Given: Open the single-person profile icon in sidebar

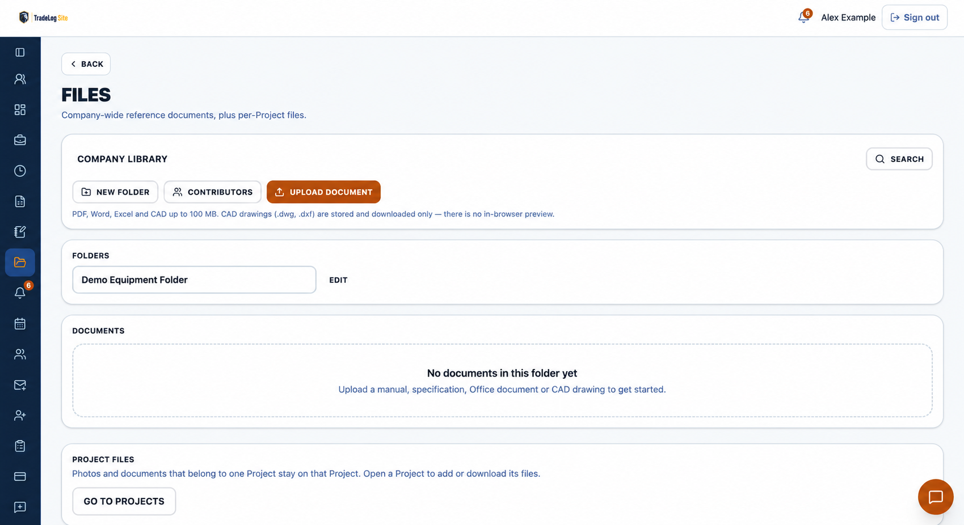Looking at the screenshot, I should coord(20,79).
